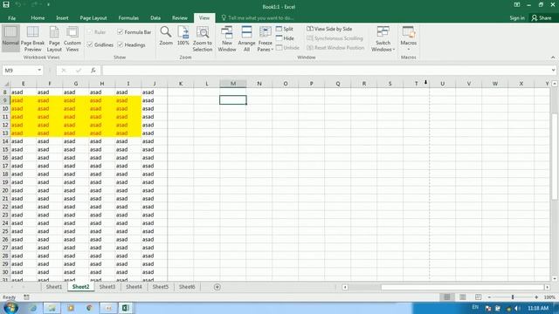Switch to Sheet3 tab
The image size is (559, 314).
[x=107, y=287]
